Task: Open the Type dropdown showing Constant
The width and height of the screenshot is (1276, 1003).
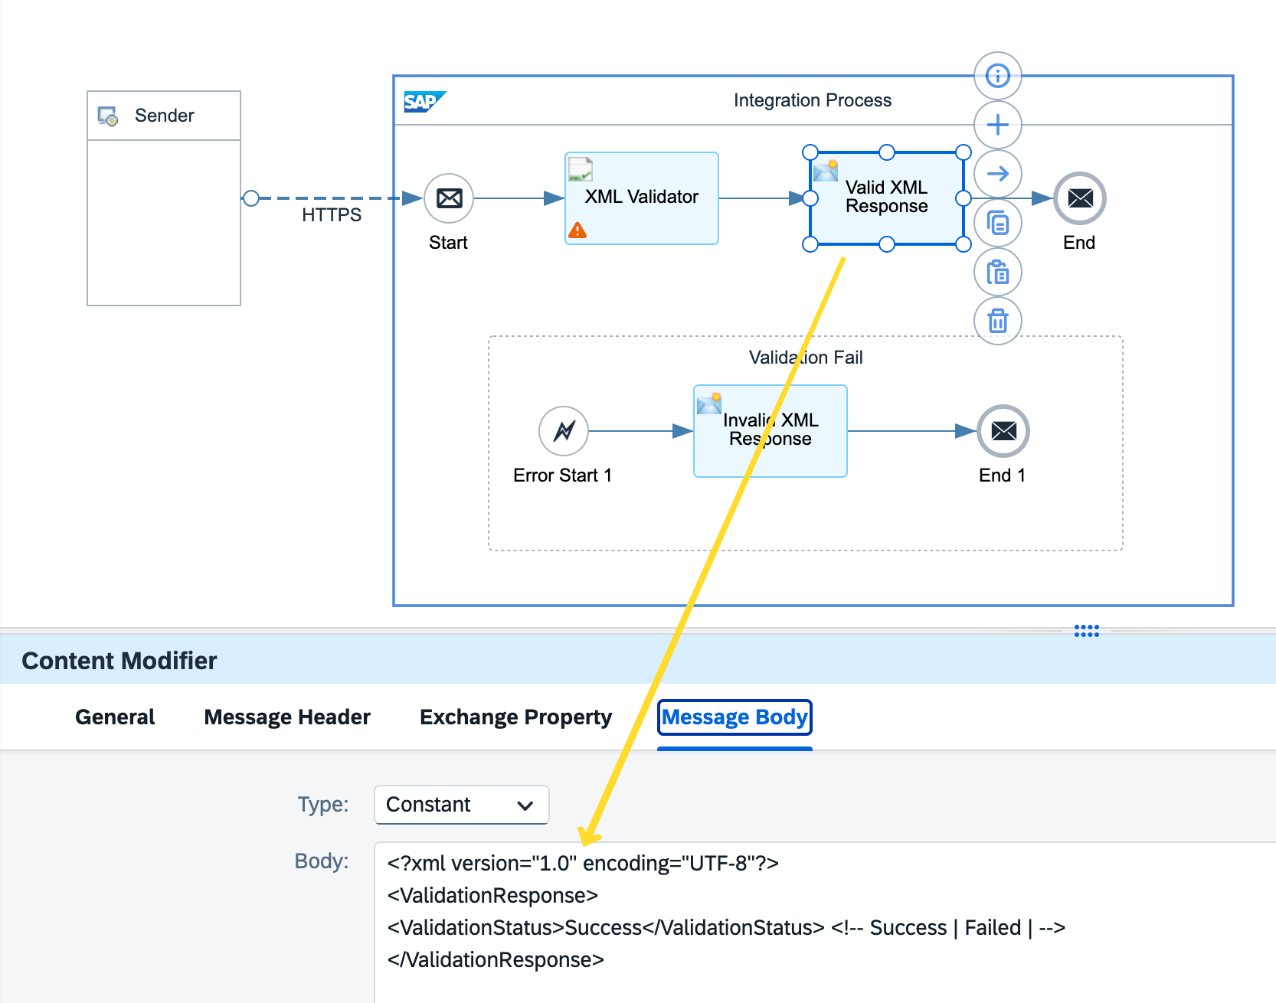Action: [460, 805]
